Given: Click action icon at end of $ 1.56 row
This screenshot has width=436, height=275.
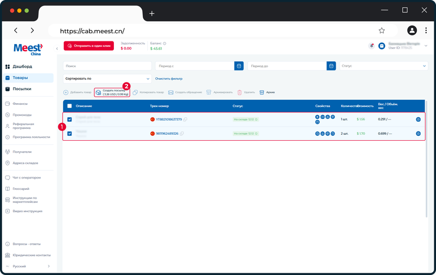Looking at the screenshot, I should tap(418, 119).
